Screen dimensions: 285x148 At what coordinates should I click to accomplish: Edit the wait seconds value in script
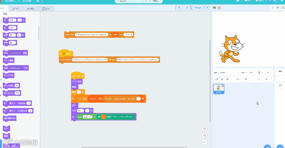79,92
